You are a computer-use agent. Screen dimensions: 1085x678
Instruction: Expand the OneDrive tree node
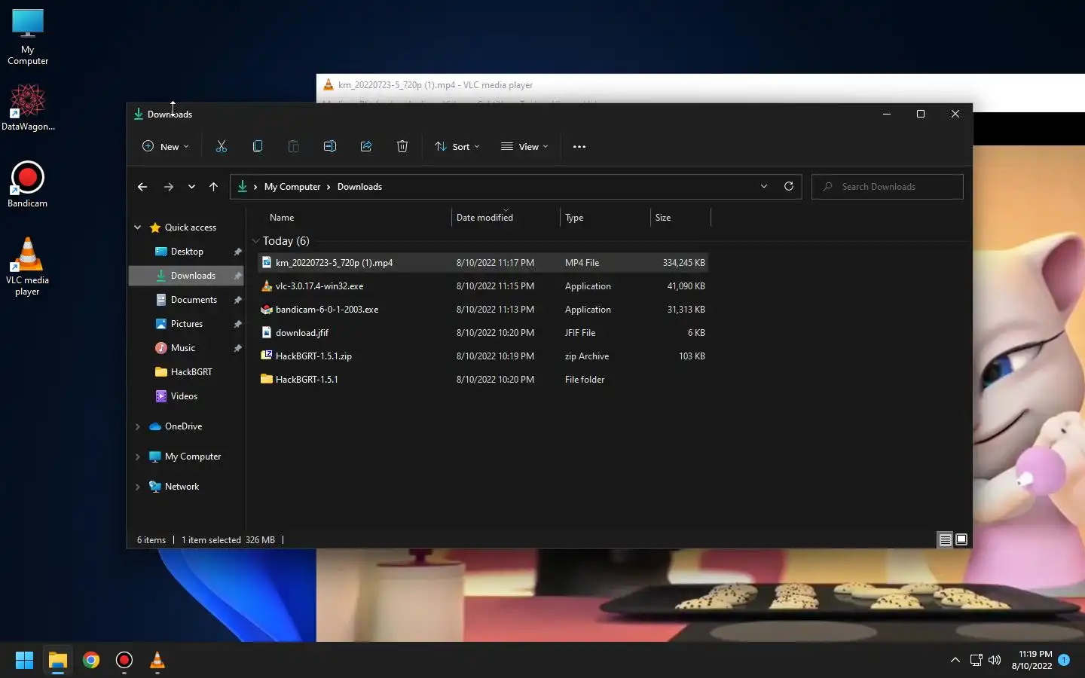[137, 426]
